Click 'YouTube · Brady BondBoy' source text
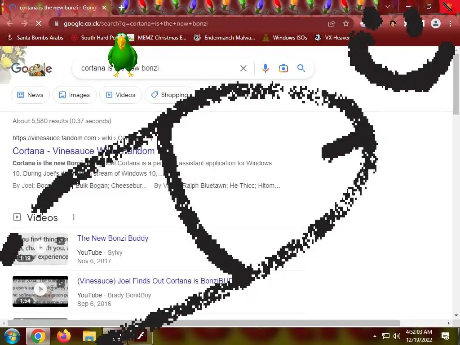 114,295
